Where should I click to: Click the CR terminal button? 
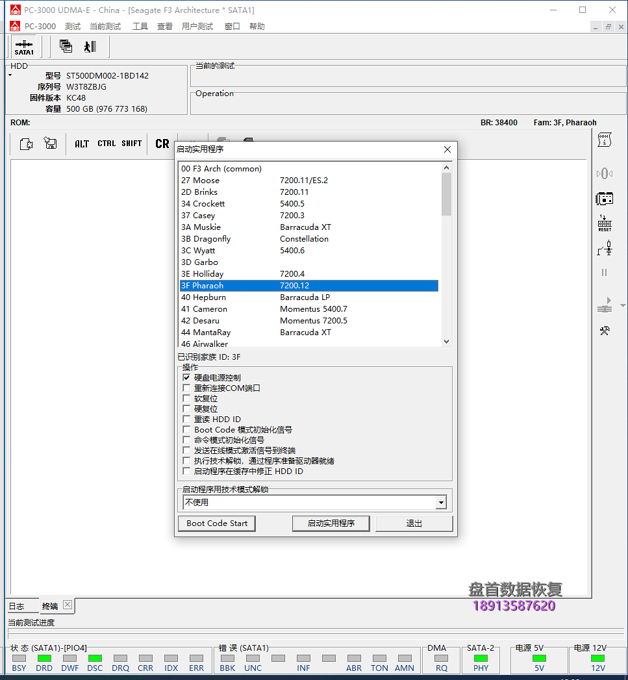162,144
